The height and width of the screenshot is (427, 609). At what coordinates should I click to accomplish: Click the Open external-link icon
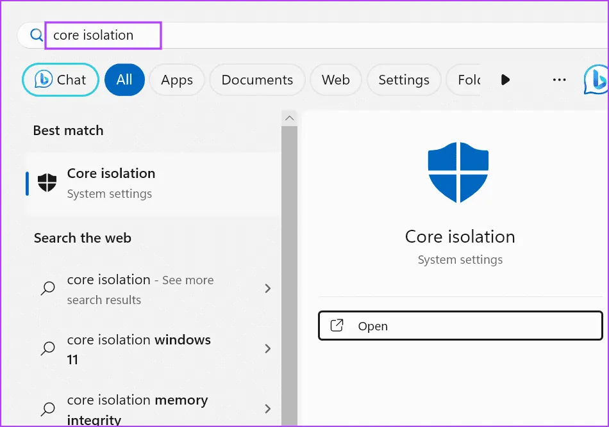pyautogui.click(x=337, y=326)
